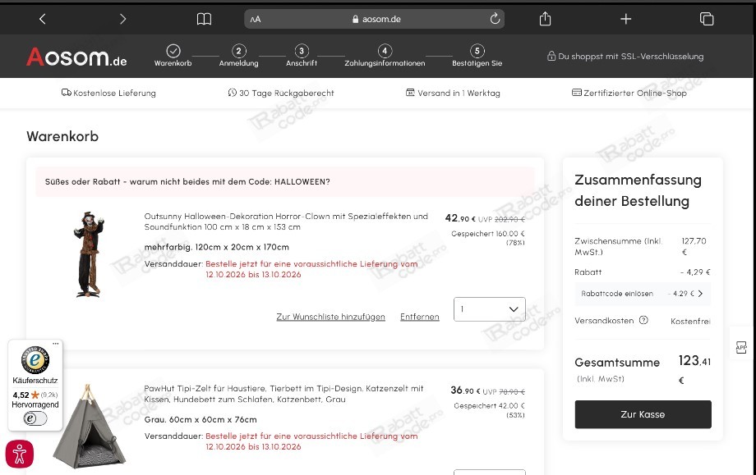
Task: Open Safari bookmarks book icon
Action: coord(204,19)
